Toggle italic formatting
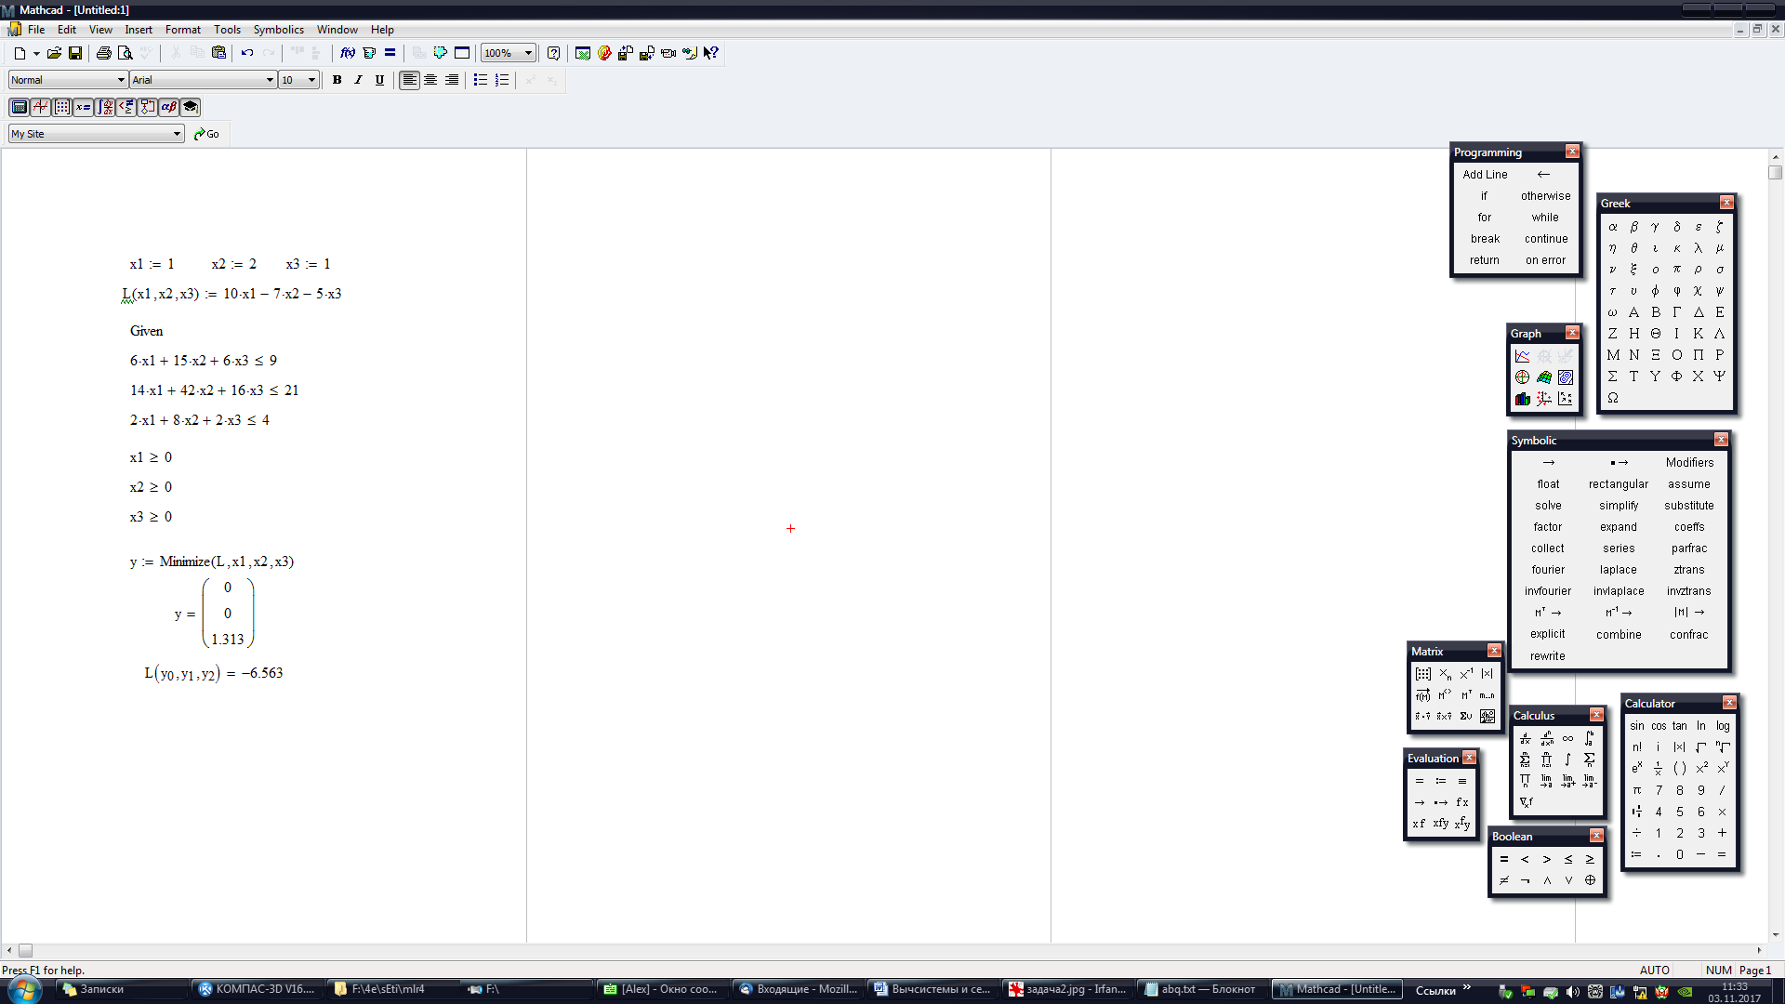This screenshot has width=1785, height=1004. click(358, 80)
